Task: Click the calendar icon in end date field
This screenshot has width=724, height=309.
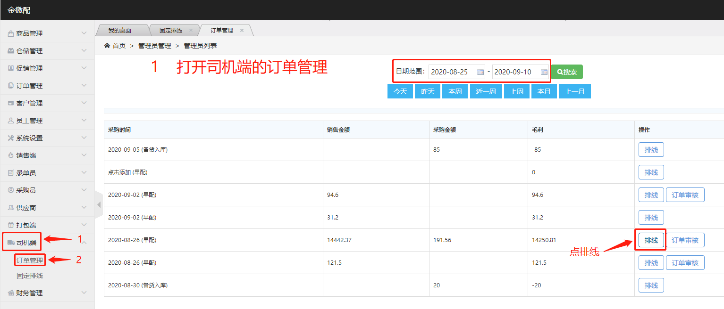Action: tap(544, 72)
